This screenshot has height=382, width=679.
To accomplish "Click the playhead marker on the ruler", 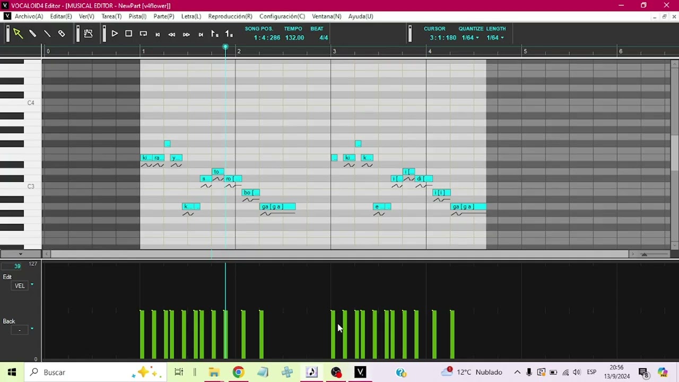I will (x=225, y=48).
